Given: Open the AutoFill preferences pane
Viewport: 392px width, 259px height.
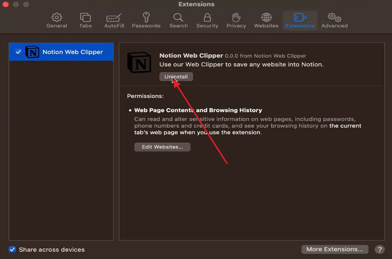Looking at the screenshot, I should pos(114,20).
